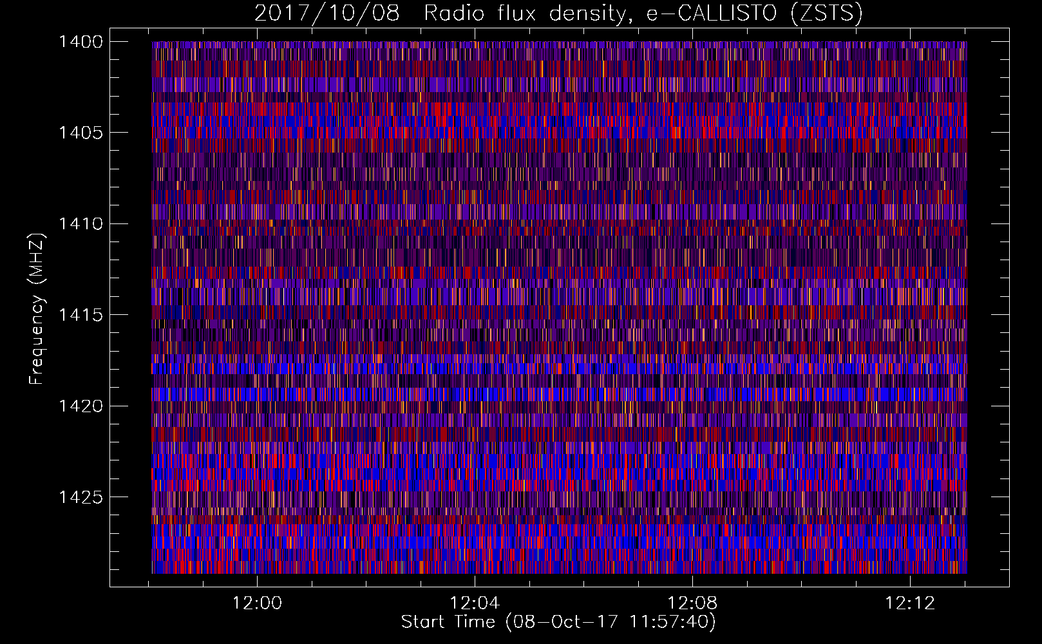The width and height of the screenshot is (1042, 644).
Task: Click the frequency tick label 1415
Action: click(81, 315)
